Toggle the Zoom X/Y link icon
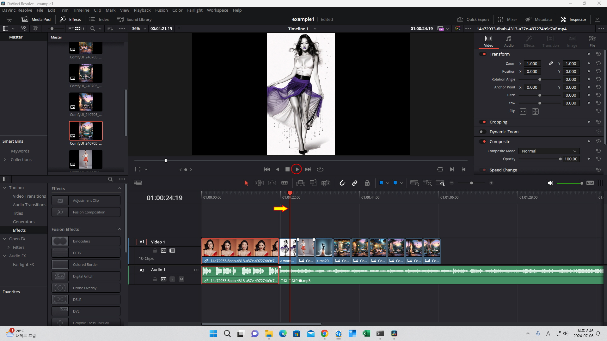This screenshot has height=341, width=607. coord(551,63)
